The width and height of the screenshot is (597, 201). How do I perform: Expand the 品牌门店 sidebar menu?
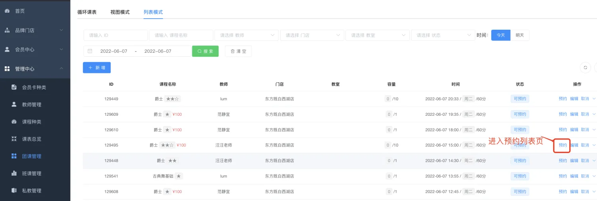(35, 31)
